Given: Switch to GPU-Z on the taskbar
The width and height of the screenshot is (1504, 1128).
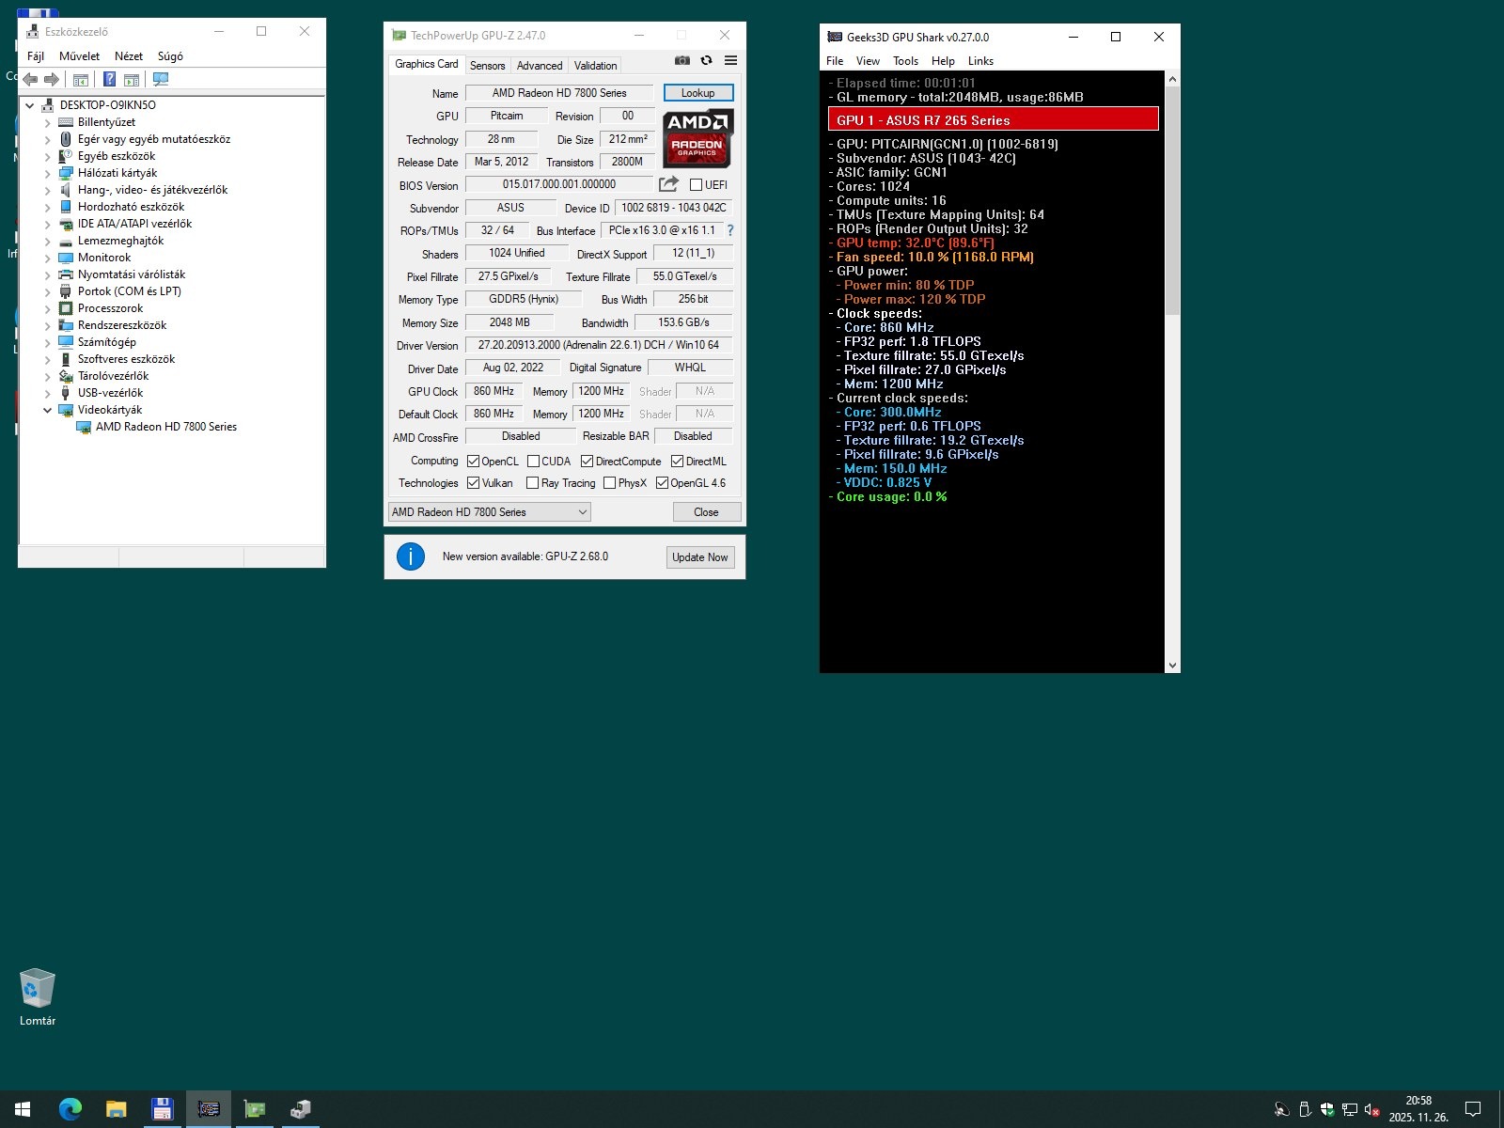Looking at the screenshot, I should [x=254, y=1109].
